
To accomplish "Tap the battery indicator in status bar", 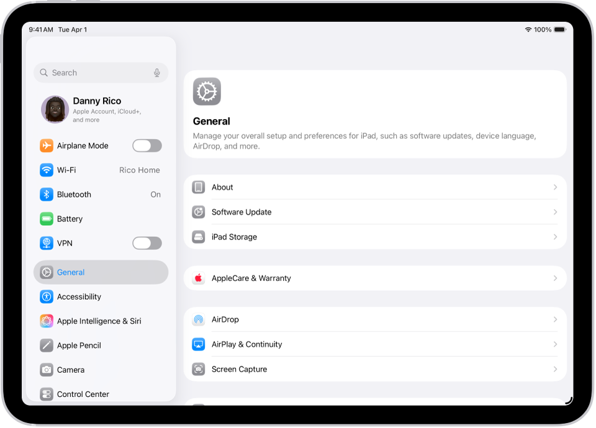I will point(559,29).
